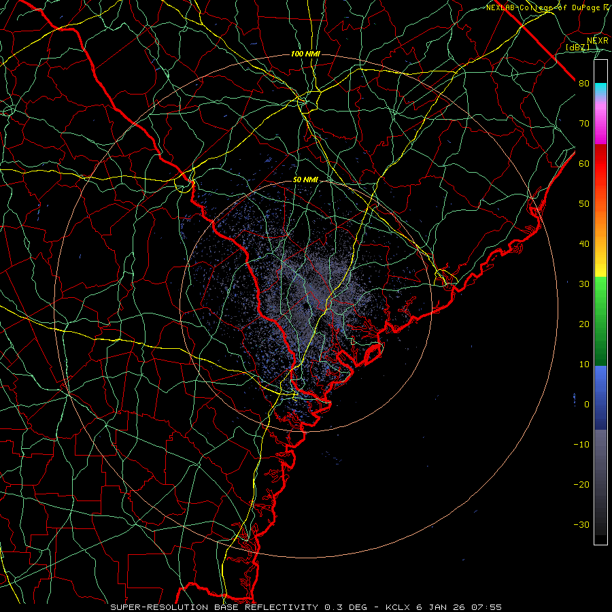Click the "50 NMI" range ring label
Screen dimensions: 612x612
[305, 180]
